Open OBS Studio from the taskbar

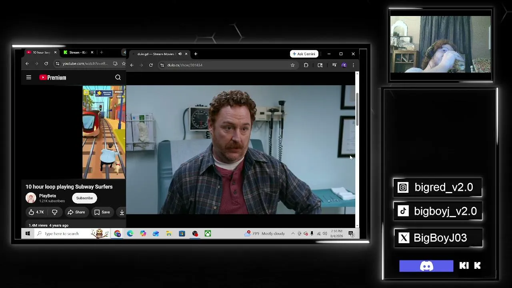pos(195,234)
